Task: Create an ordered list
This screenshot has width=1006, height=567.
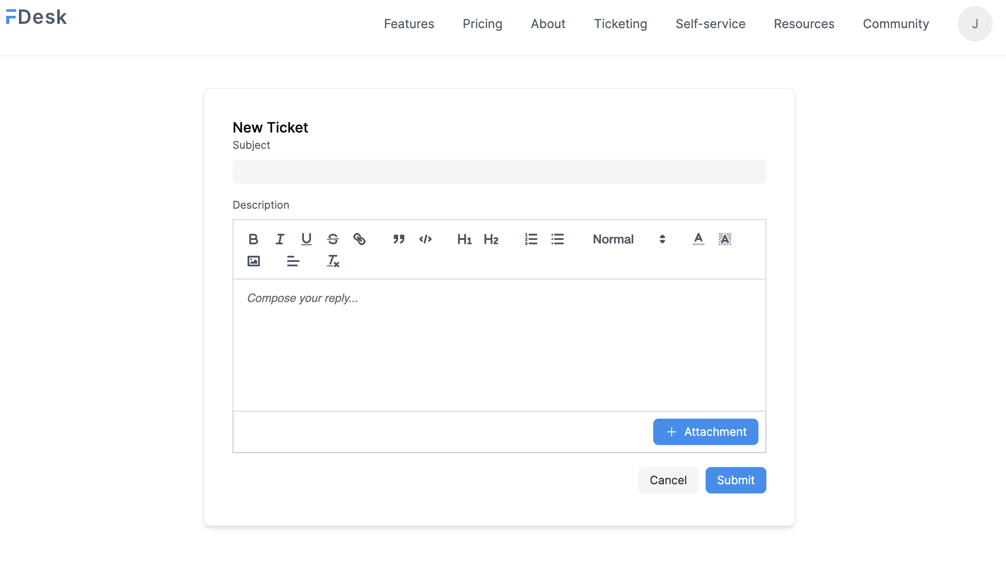Action: (x=531, y=239)
